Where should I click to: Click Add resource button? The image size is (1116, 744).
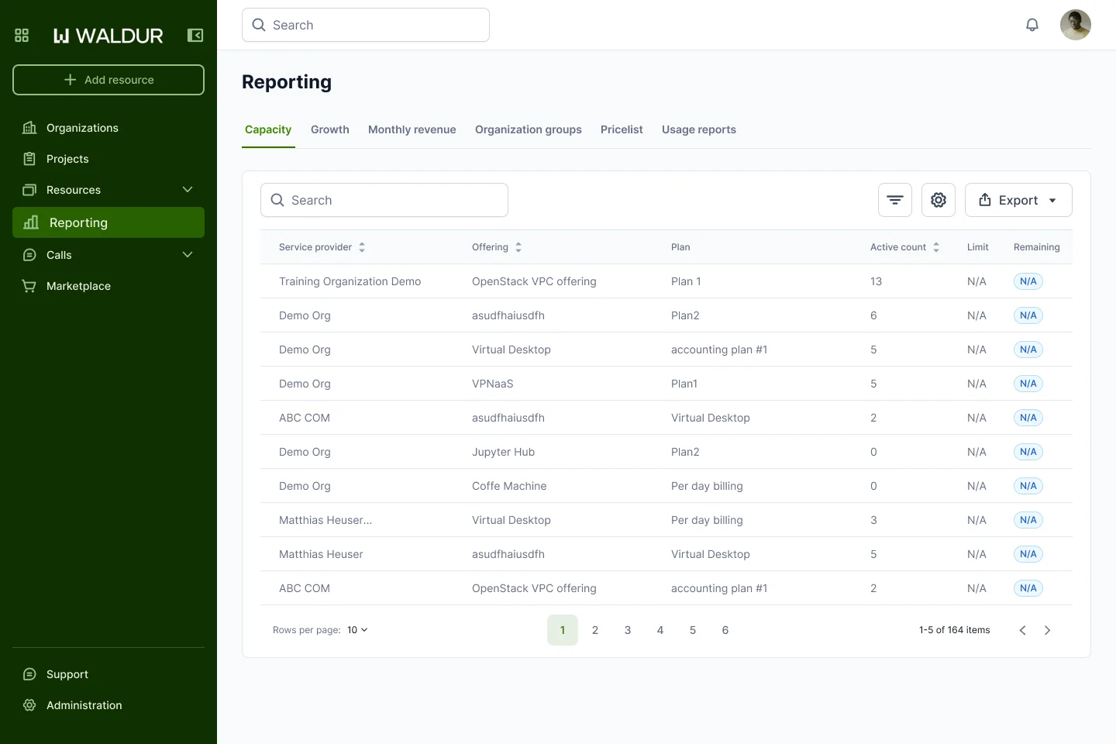point(108,80)
